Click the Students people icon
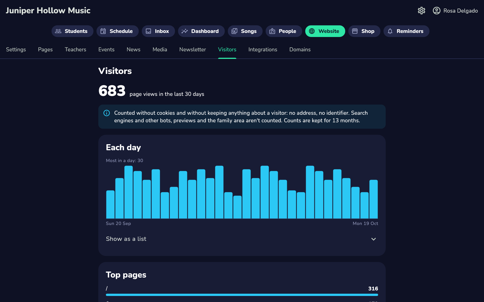The height and width of the screenshot is (302, 484). pyautogui.click(x=58, y=31)
